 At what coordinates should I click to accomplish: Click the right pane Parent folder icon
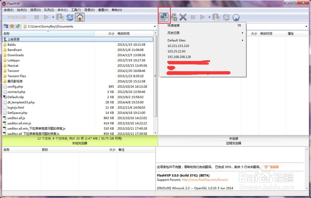pos(216,17)
